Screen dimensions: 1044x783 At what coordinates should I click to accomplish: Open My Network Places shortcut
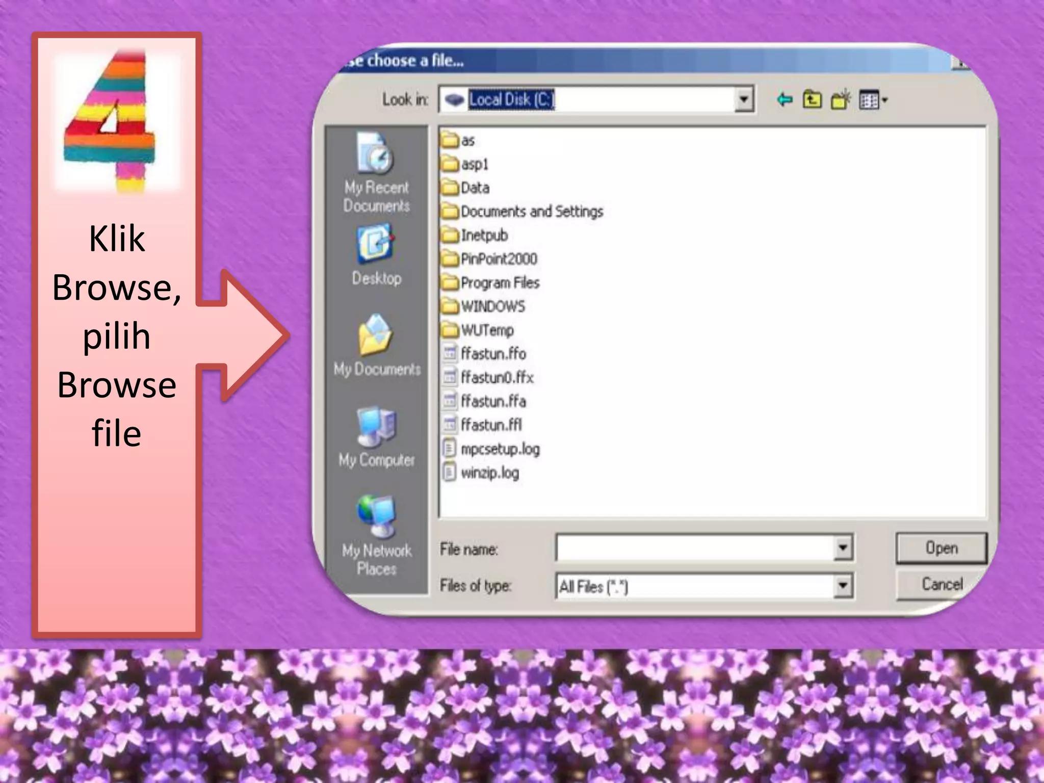377,535
